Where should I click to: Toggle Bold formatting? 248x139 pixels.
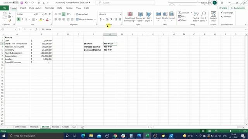coord(19,19)
